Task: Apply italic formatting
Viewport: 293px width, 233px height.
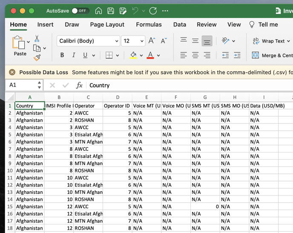Action: [x=74, y=55]
